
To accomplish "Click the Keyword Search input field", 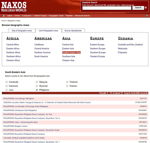I will click(107, 8).
